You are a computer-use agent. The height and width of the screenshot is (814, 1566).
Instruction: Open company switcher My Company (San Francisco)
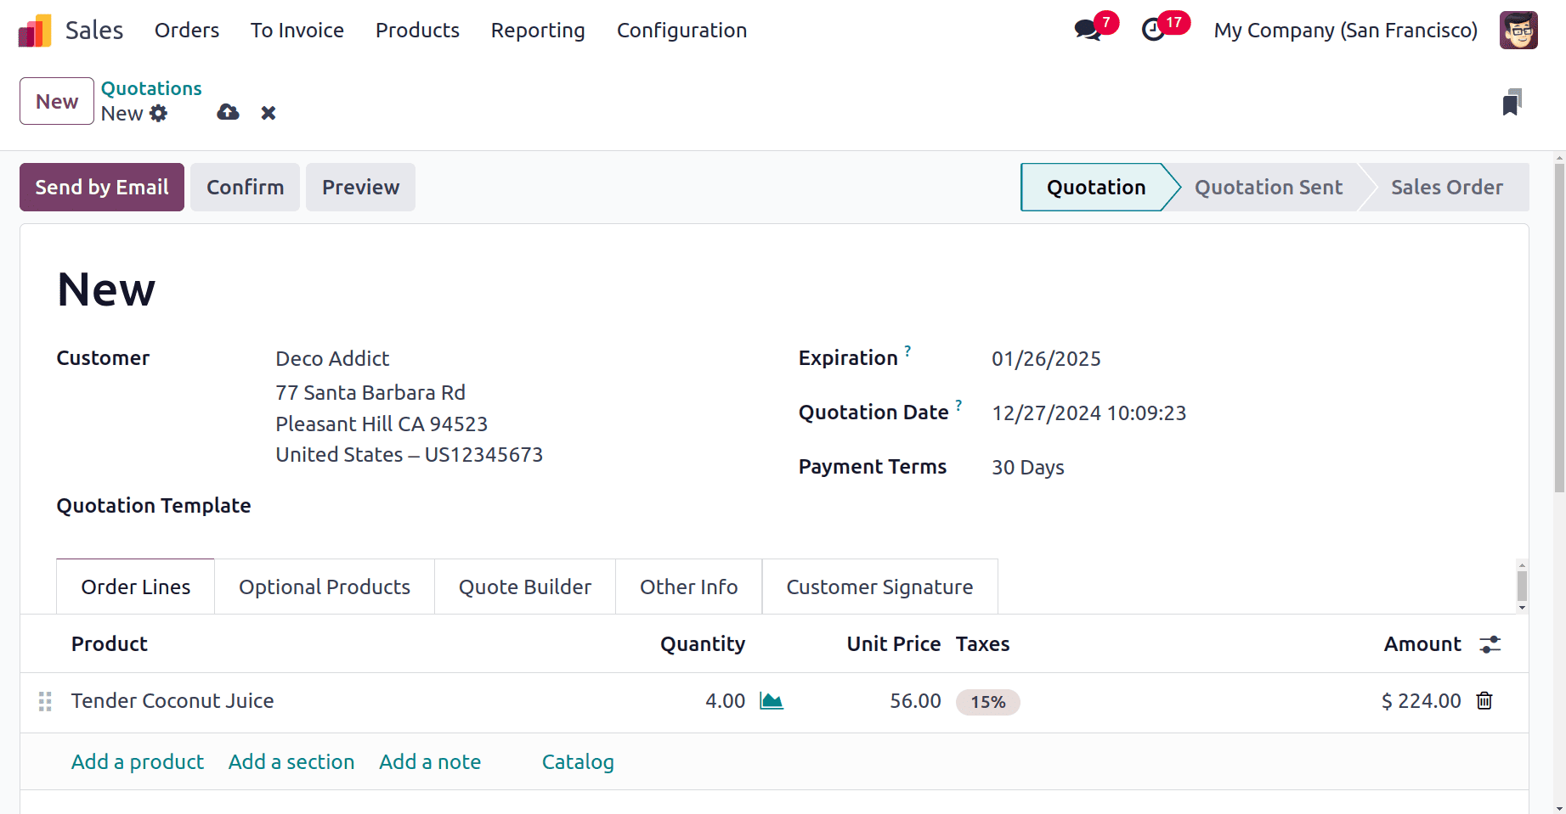1345,31
